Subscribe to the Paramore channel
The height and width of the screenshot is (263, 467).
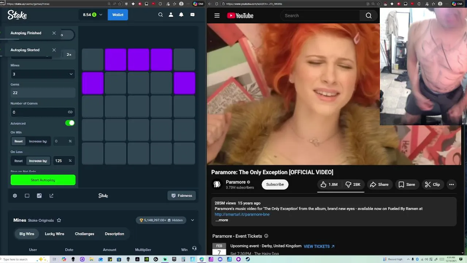tap(275, 184)
